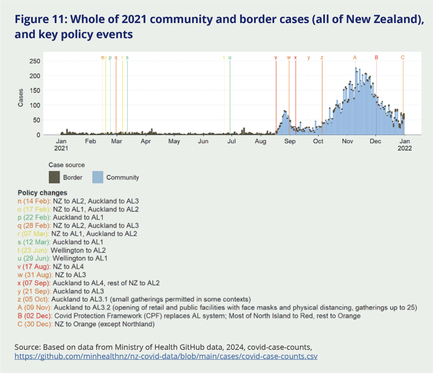
Task: Click the 'Nov' x-axis label
Action: click(348, 141)
